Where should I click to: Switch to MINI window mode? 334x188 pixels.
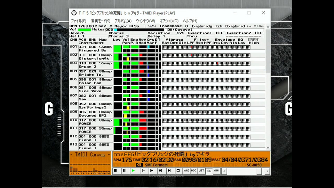coord(216,171)
